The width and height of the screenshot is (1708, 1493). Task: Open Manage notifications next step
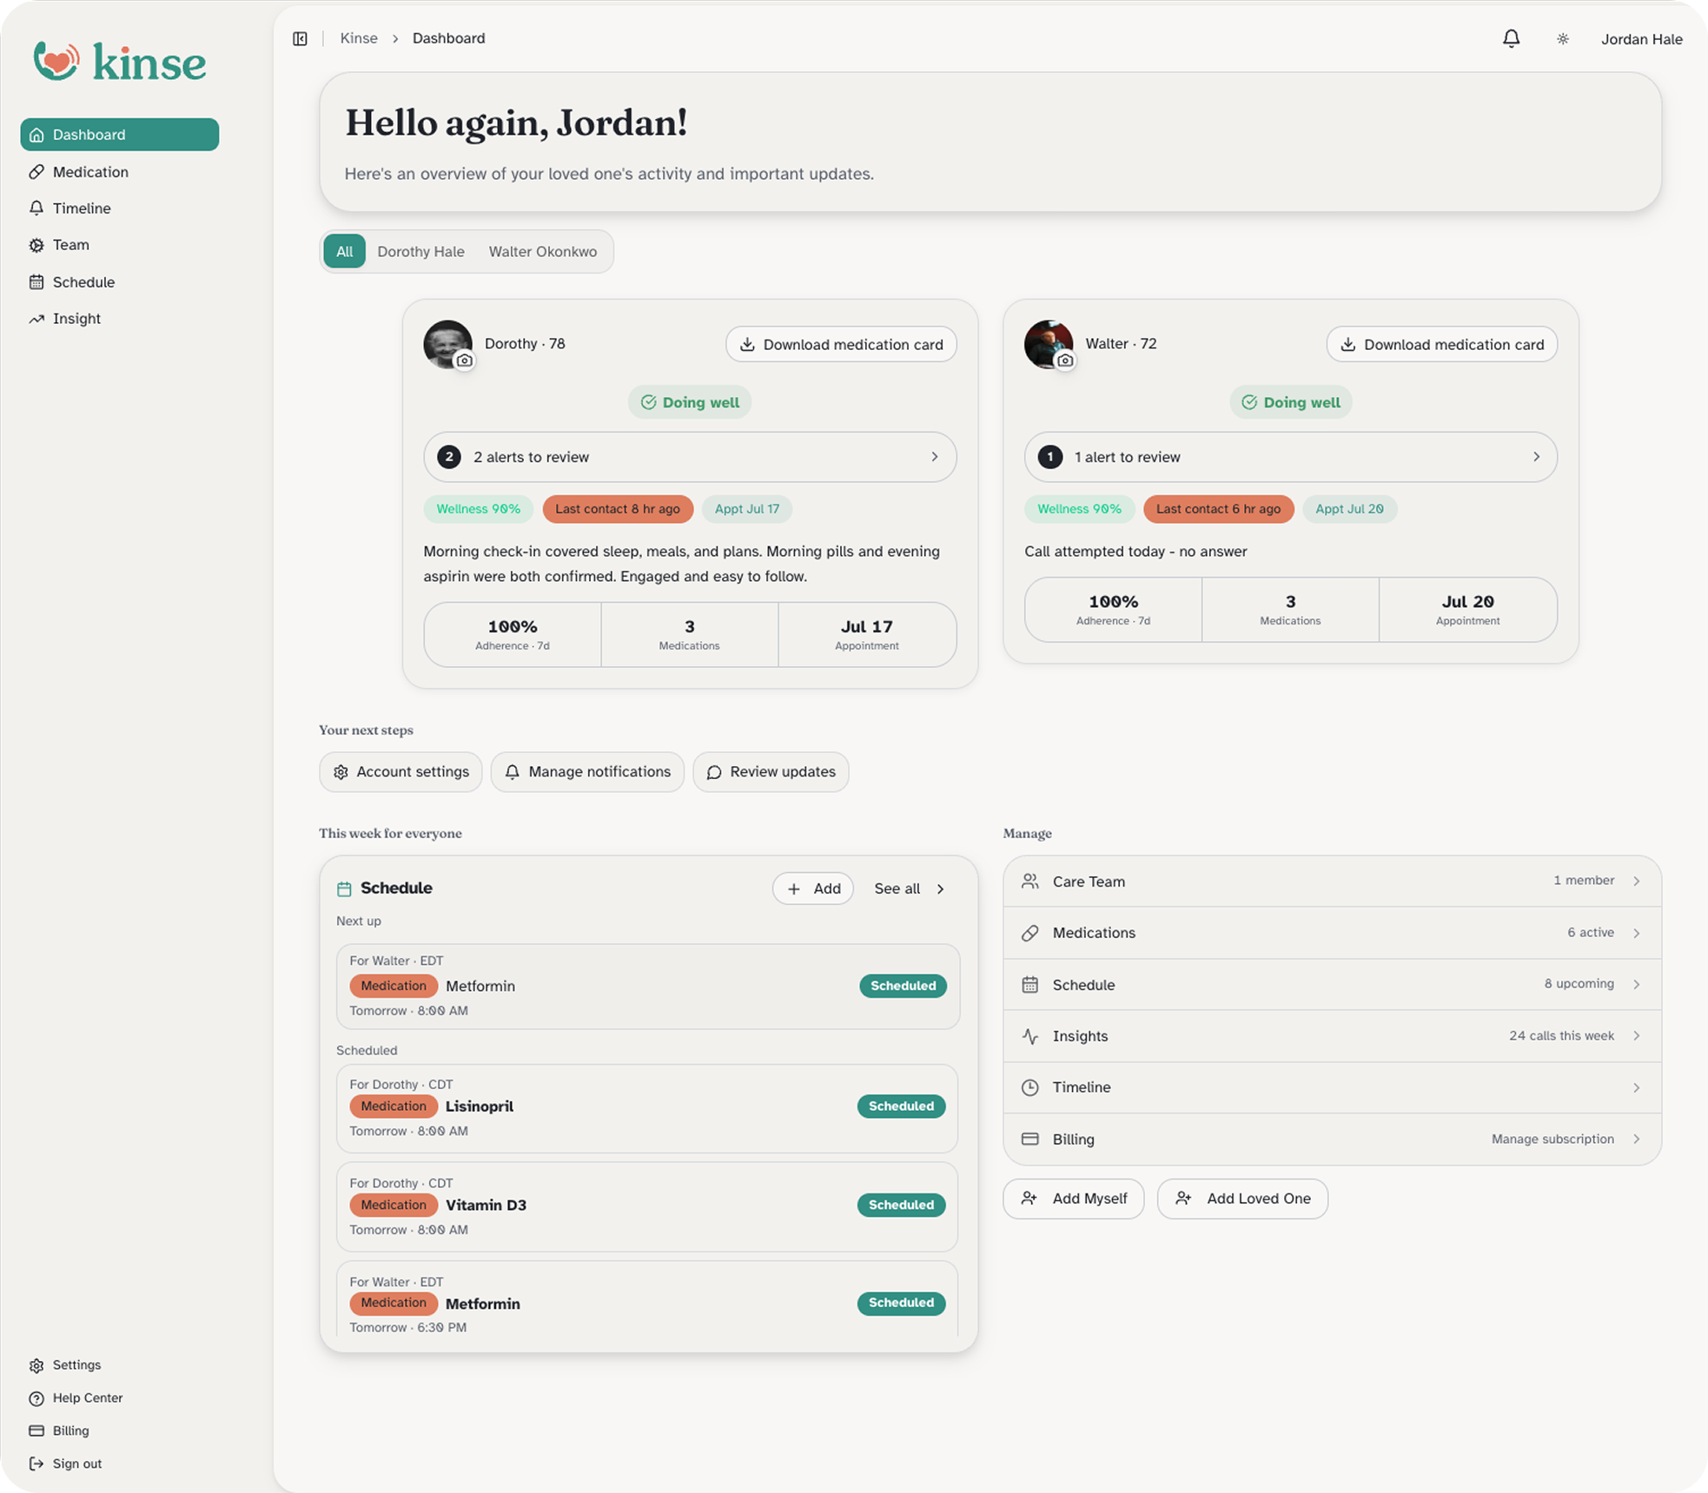click(x=587, y=771)
